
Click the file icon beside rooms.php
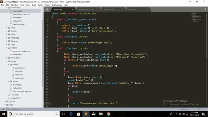(13, 78)
